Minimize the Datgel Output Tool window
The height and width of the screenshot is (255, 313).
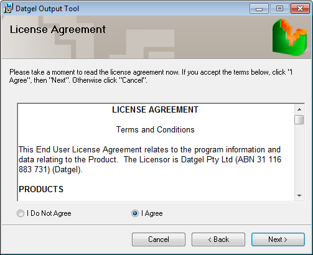259,9
